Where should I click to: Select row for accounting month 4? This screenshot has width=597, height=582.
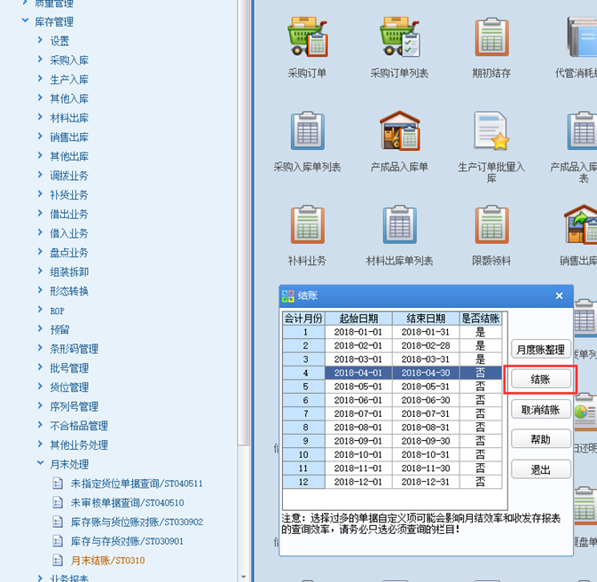click(x=392, y=373)
